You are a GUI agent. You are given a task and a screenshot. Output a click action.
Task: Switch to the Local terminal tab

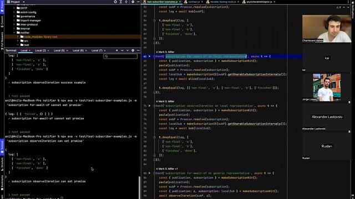24,50
